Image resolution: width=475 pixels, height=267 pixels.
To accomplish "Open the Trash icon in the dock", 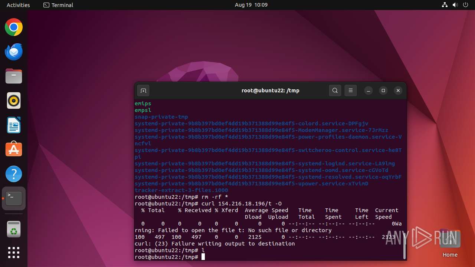I will point(14,230).
